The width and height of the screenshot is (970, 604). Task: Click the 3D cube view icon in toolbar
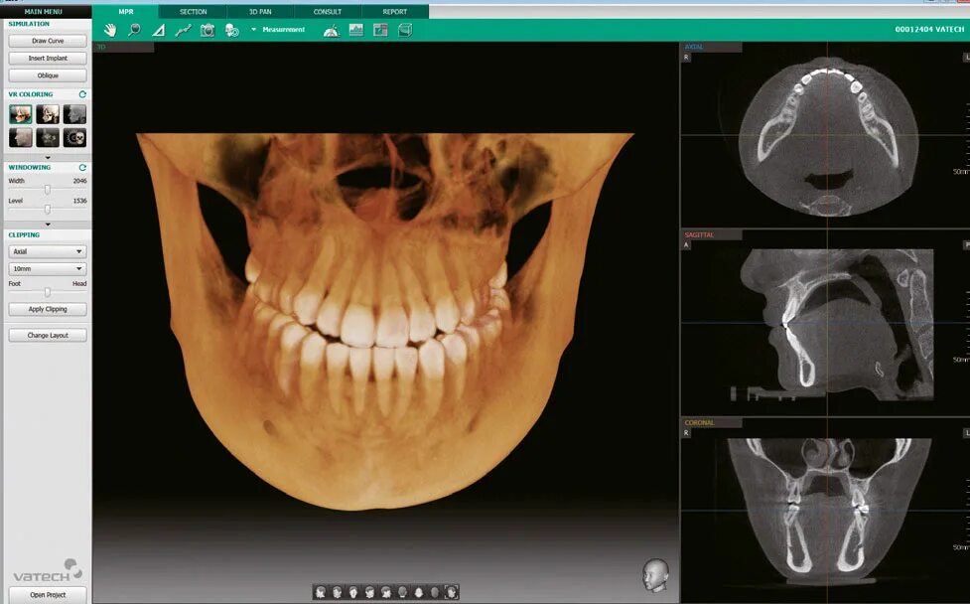404,31
